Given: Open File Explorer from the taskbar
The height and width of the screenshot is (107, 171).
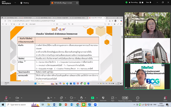Looking at the screenshot, I should 49,105.
